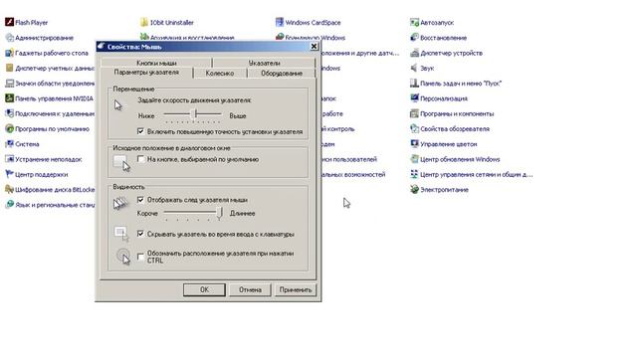Open Автозапуск icon
637x358 pixels.
(x=414, y=22)
